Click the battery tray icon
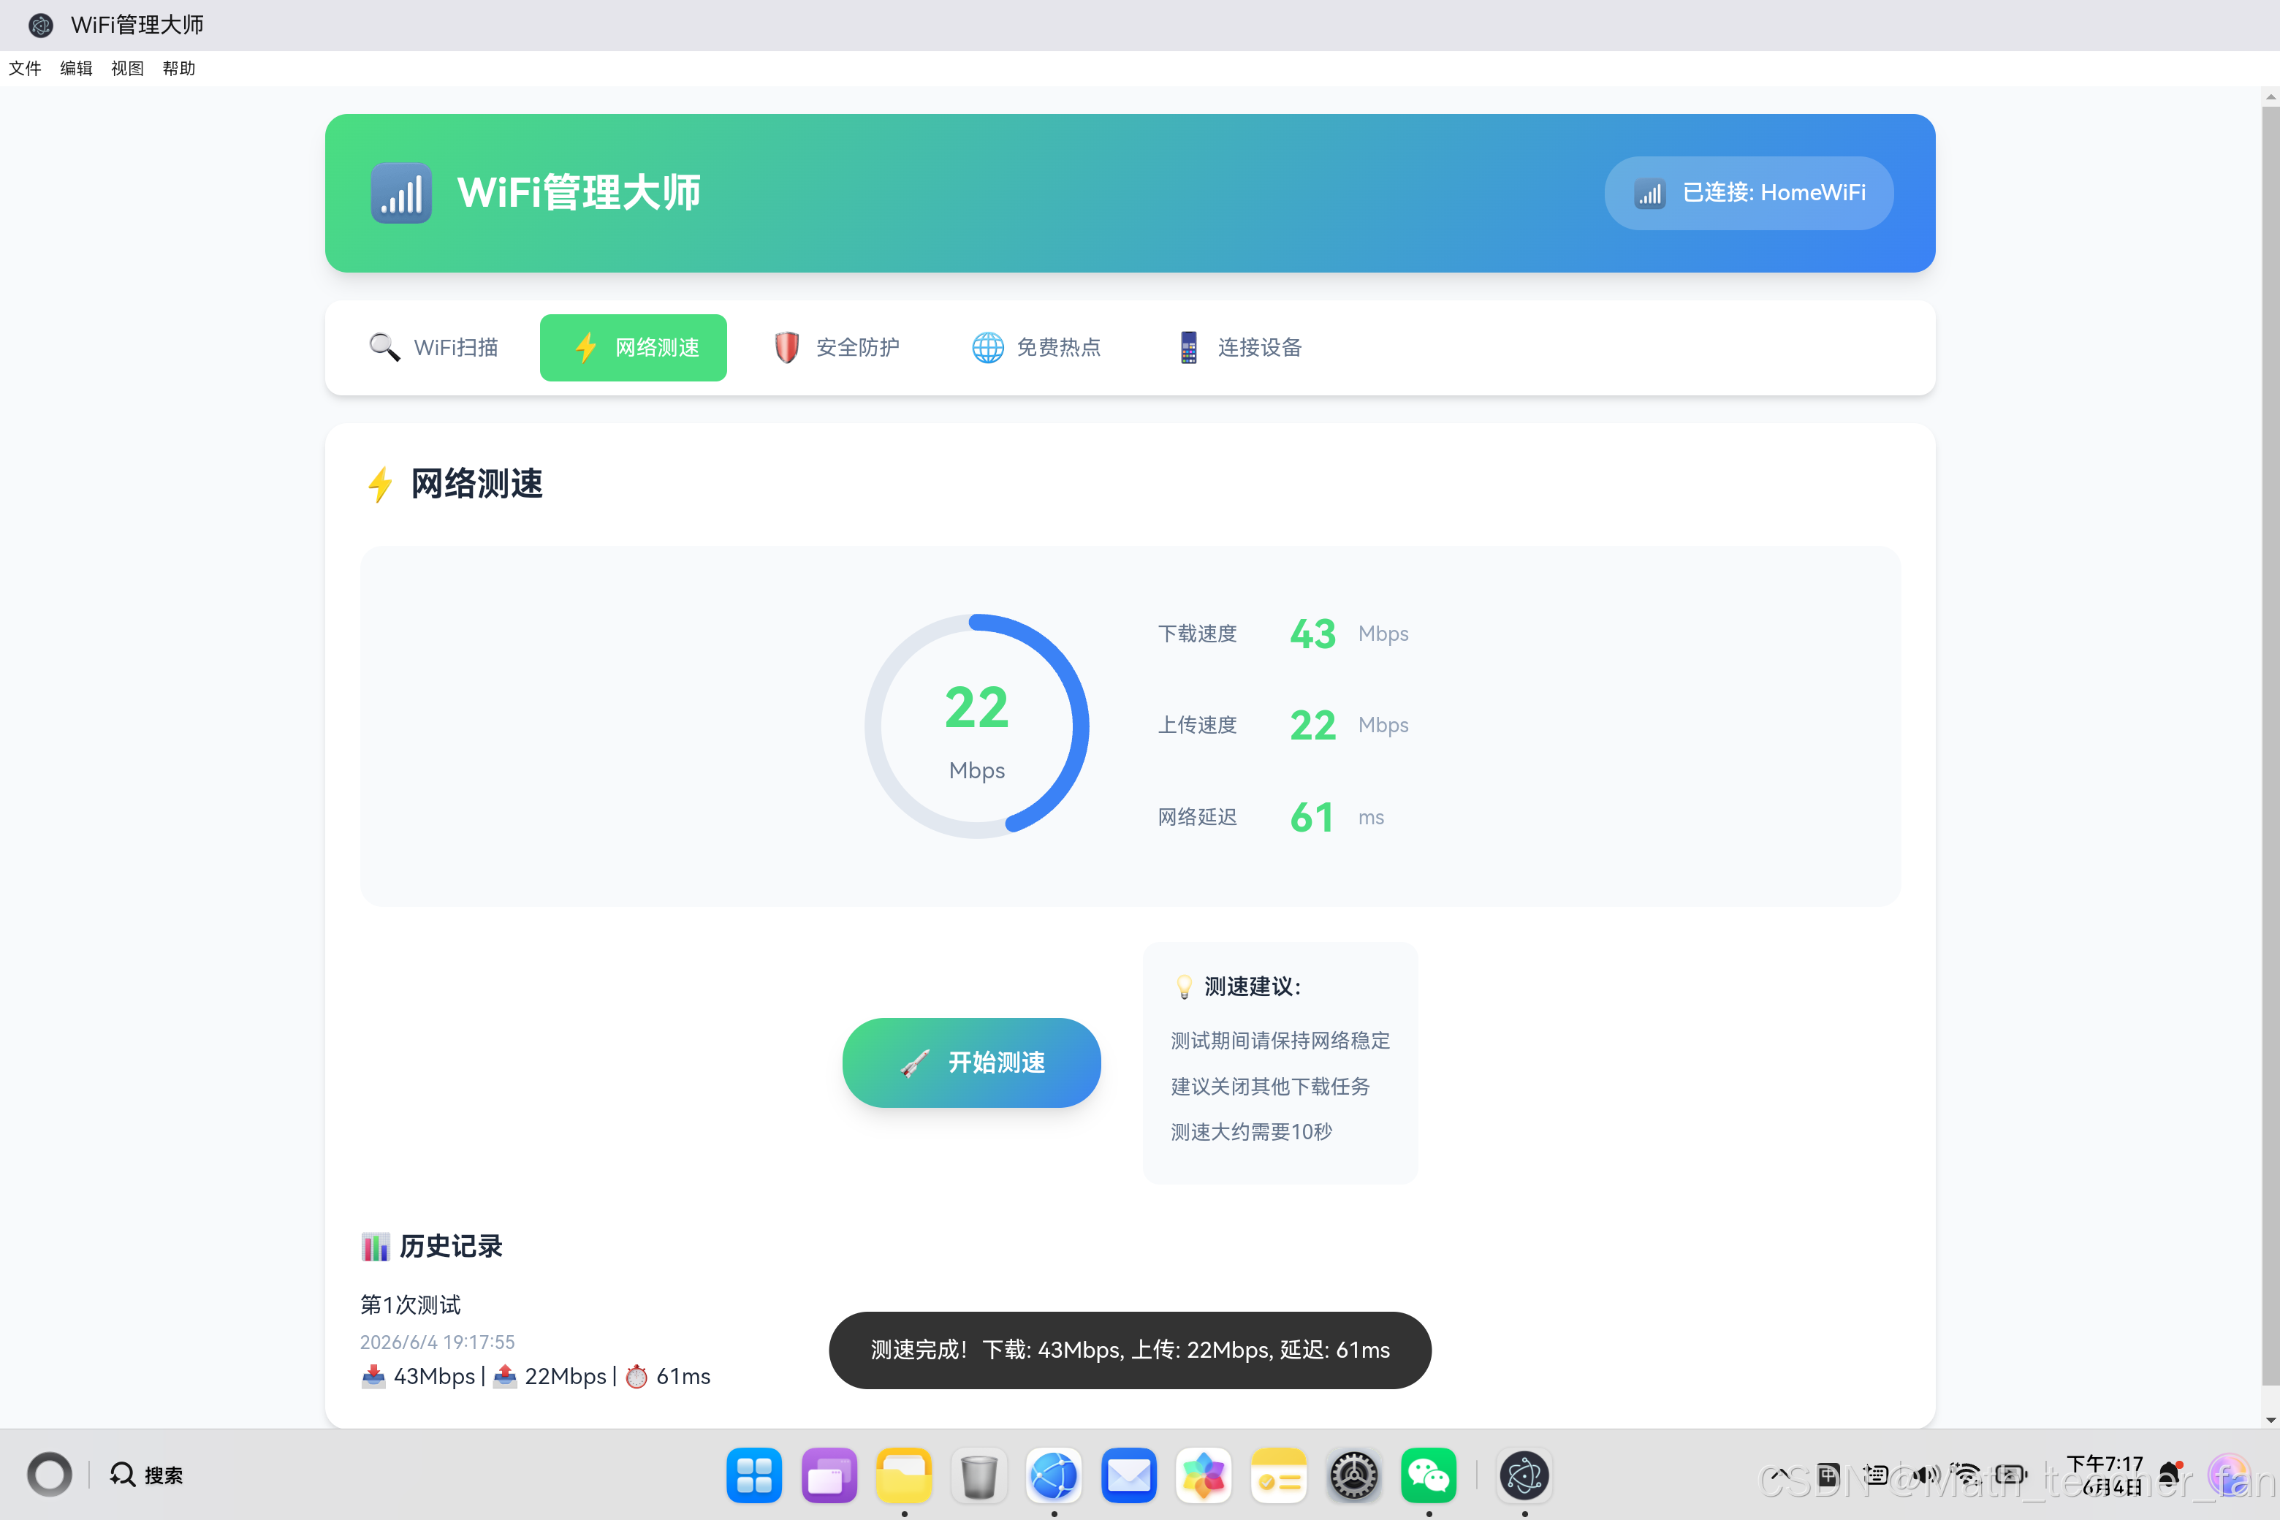Viewport: 2280px width, 1520px height. 2012,1475
